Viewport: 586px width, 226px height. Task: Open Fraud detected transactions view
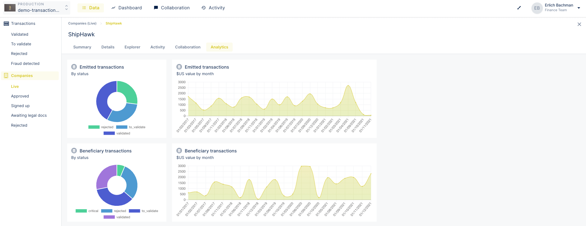(25, 64)
